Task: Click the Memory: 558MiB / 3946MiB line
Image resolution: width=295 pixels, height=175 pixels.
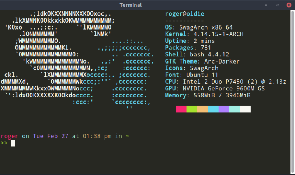Action: coord(208,95)
